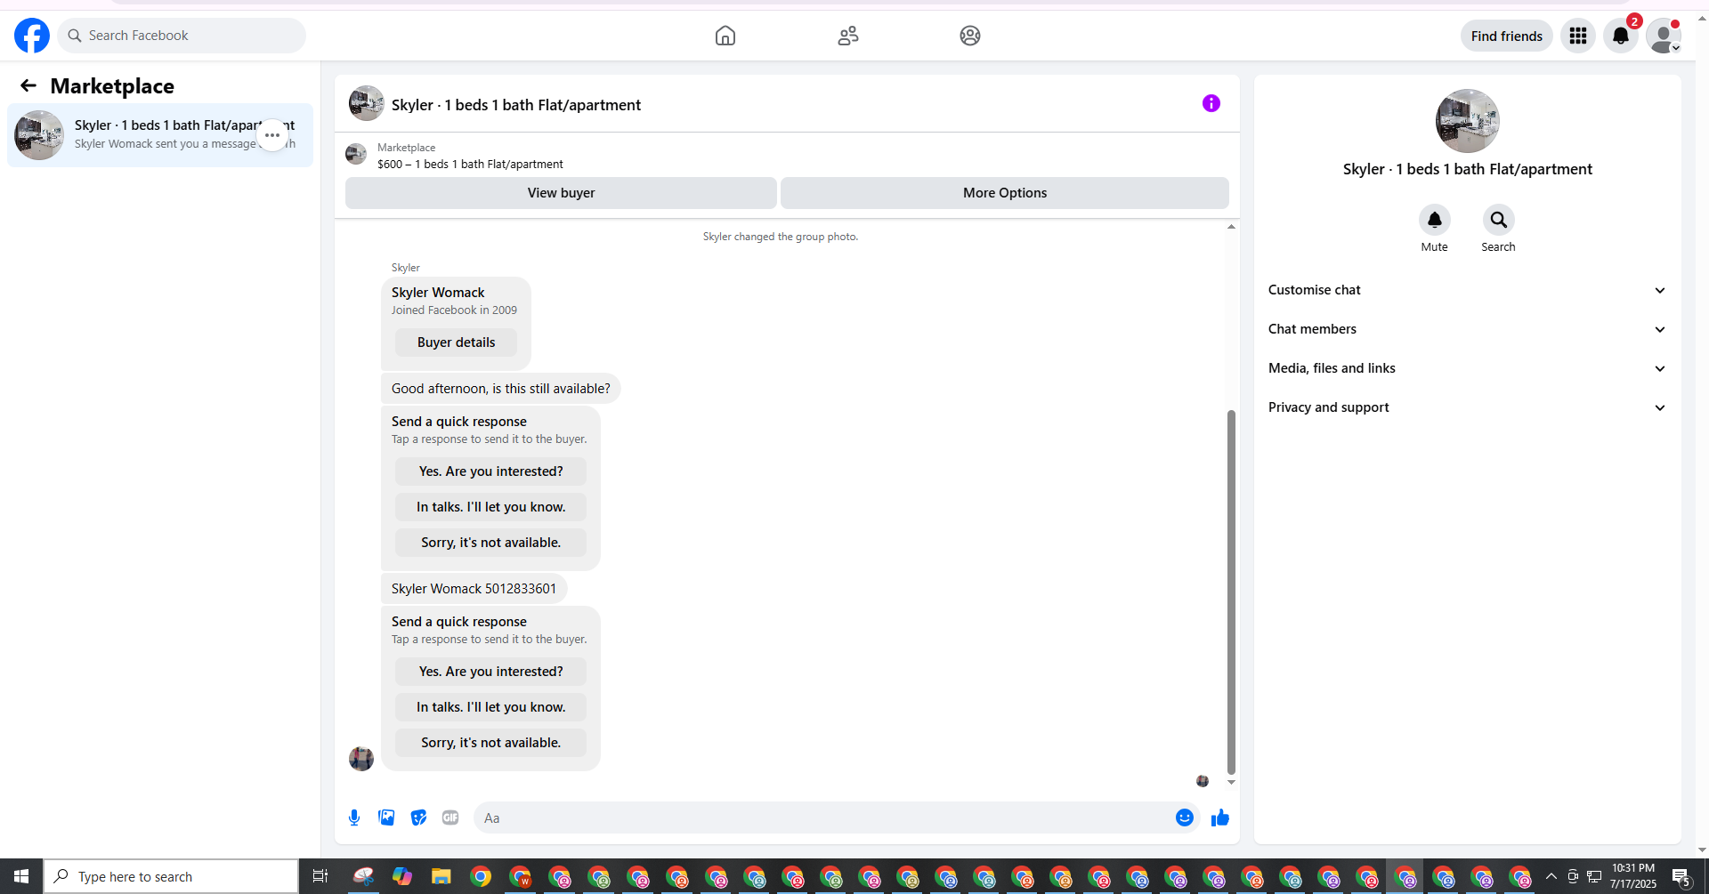Image resolution: width=1709 pixels, height=894 pixels.
Task: Open Task View on the taskbar
Action: tap(320, 876)
